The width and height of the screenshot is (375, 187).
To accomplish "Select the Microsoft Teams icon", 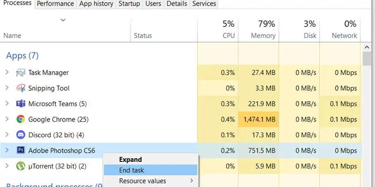I will (21, 104).
